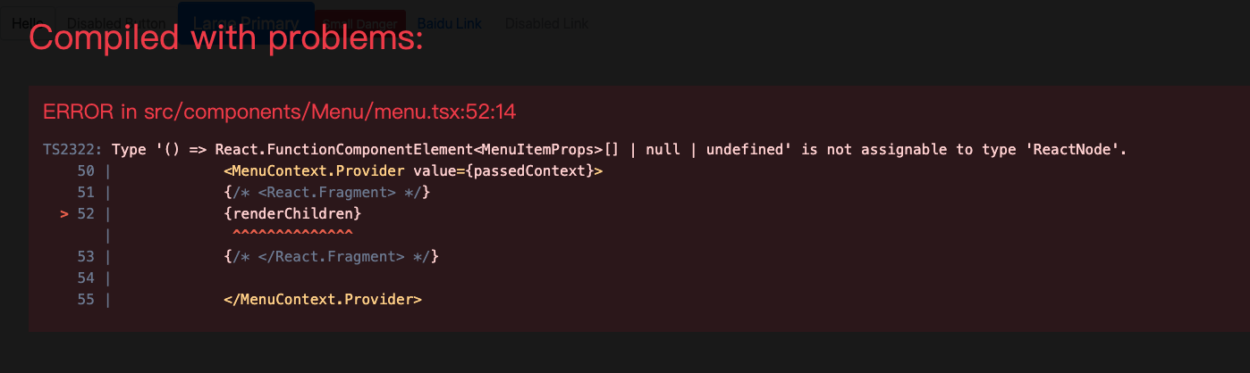Click the commented closing React.Fragment line
This screenshot has width=1250, height=373.
click(x=332, y=256)
